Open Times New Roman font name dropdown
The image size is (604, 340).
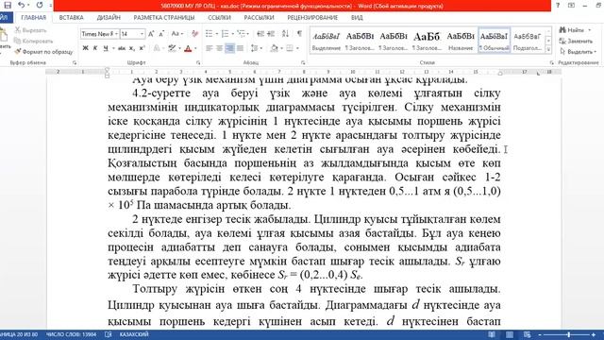(x=116, y=34)
